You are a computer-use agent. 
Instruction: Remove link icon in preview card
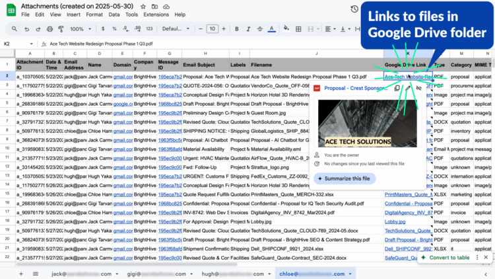click(x=418, y=88)
